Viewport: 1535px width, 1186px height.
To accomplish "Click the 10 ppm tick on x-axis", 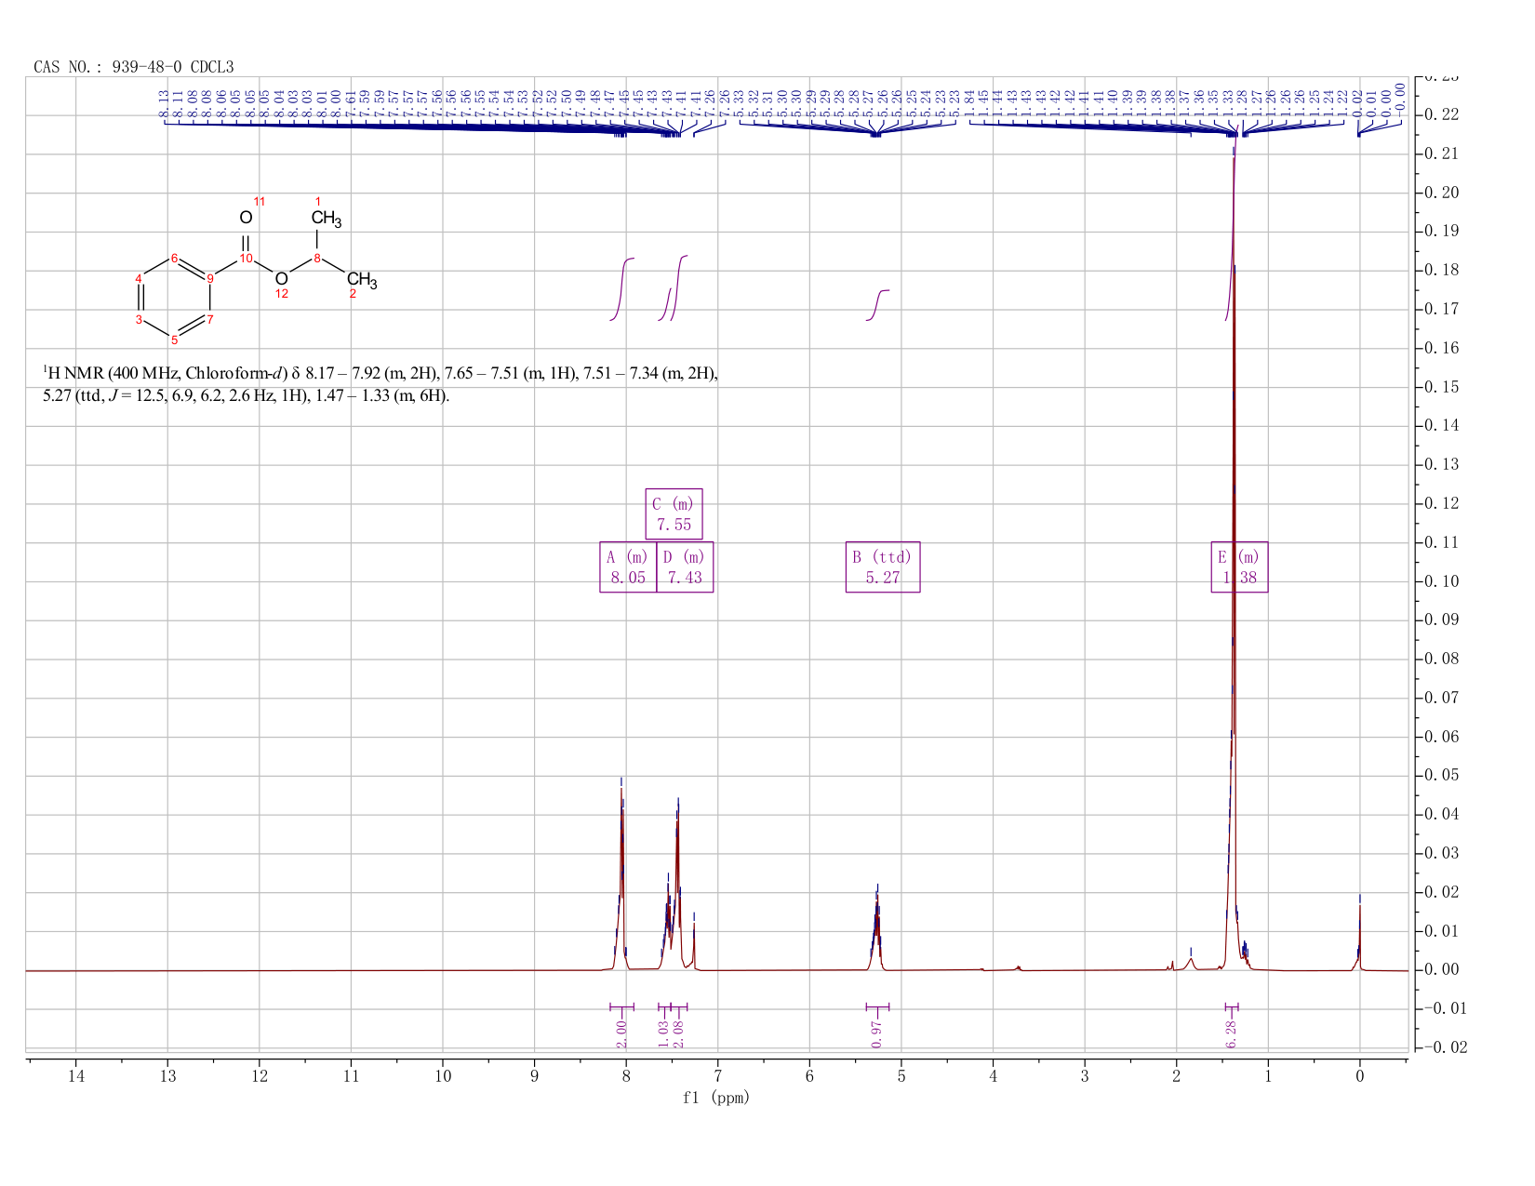I will 443,1076.
